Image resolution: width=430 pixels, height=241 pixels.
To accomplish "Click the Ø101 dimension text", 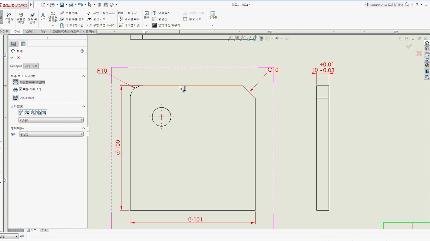I will pos(195,220).
